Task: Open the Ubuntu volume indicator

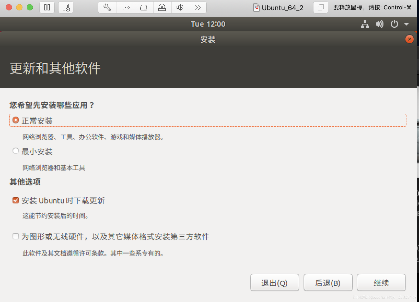Action: [x=379, y=24]
